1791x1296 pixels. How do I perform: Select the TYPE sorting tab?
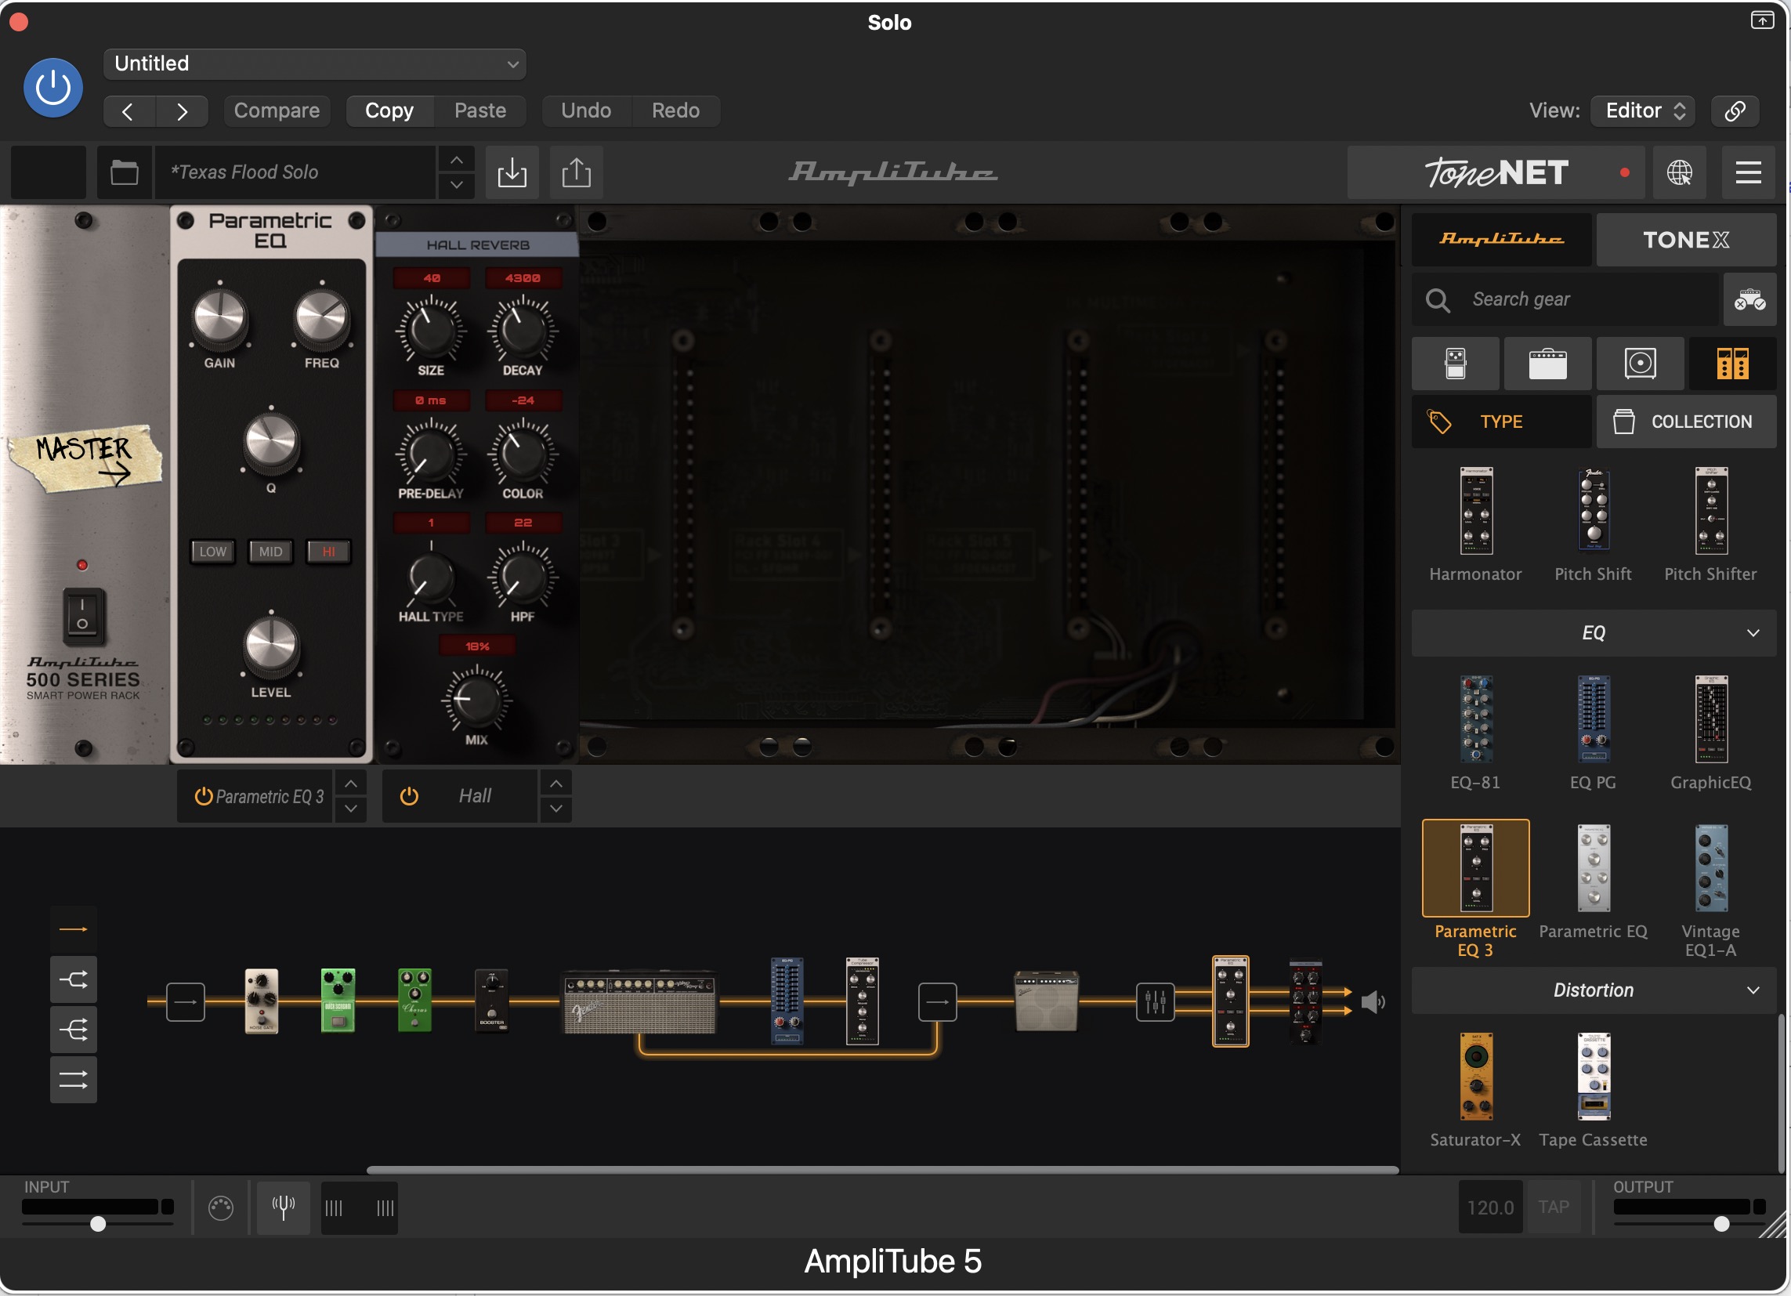1501,422
